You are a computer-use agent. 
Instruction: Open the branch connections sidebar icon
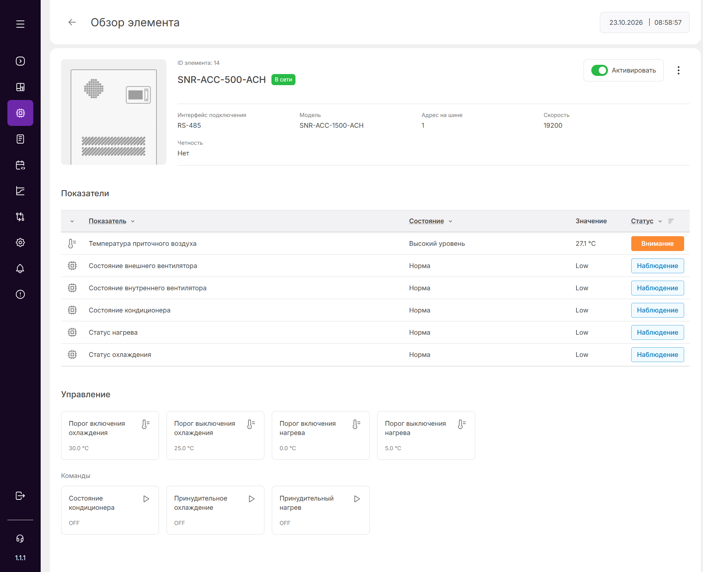tap(20, 217)
